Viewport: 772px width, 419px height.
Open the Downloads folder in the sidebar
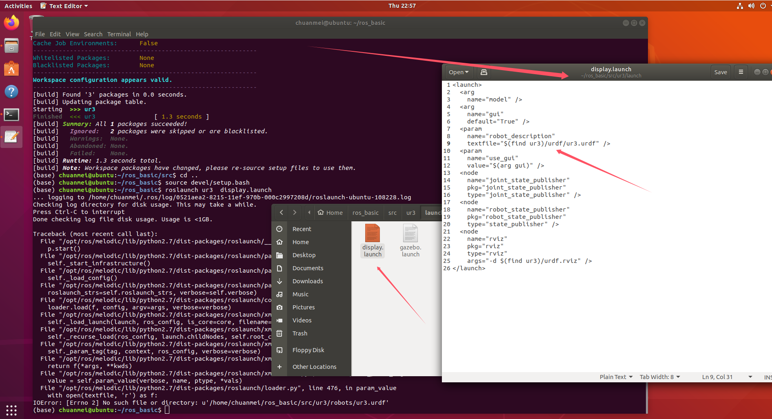tap(307, 281)
